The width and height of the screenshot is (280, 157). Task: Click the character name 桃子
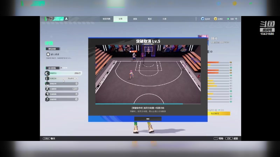click(x=214, y=38)
